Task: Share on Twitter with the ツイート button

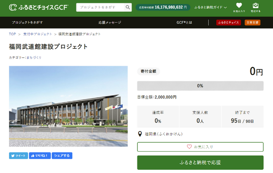Action: point(18,155)
